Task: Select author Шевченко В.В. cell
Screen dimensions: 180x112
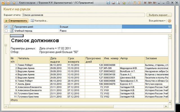Action: [132, 78]
